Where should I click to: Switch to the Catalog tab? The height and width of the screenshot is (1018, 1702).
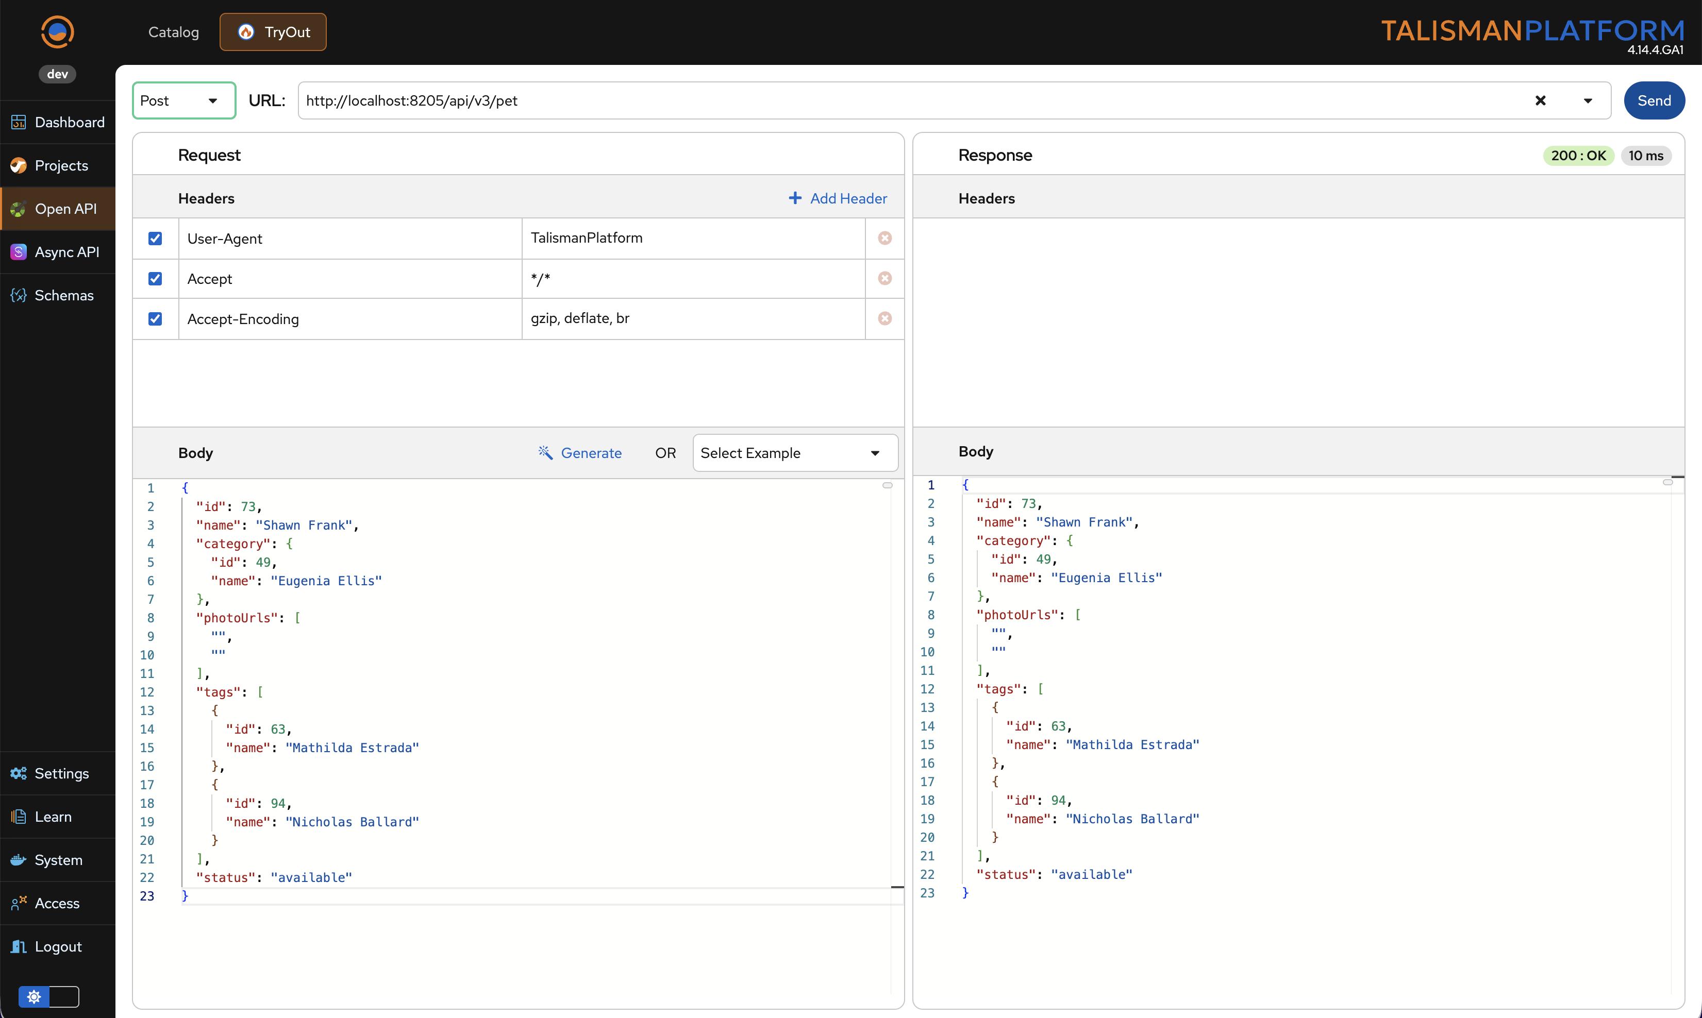coord(174,32)
